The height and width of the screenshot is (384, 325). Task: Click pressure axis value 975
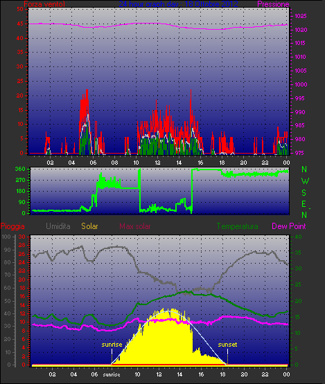pos(301,153)
